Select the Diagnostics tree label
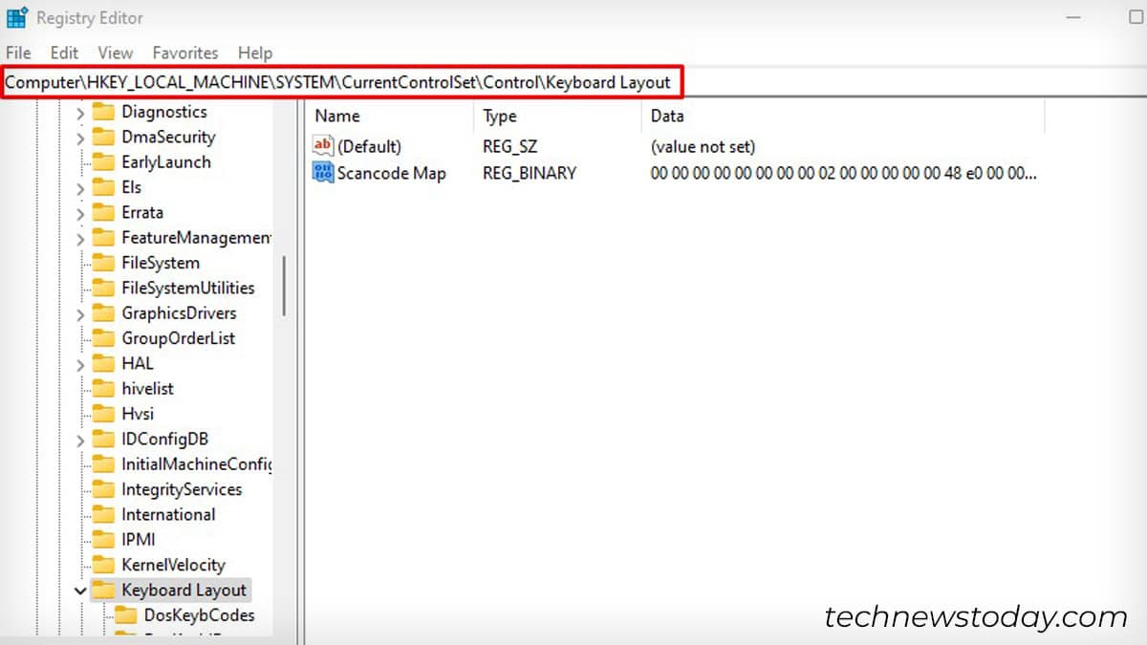 coord(164,112)
